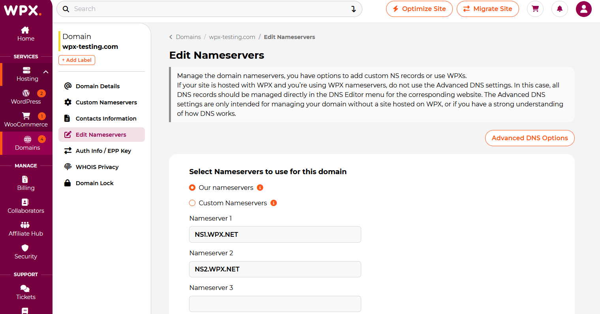
Task: Click the + Add Label button
Action: point(77,60)
